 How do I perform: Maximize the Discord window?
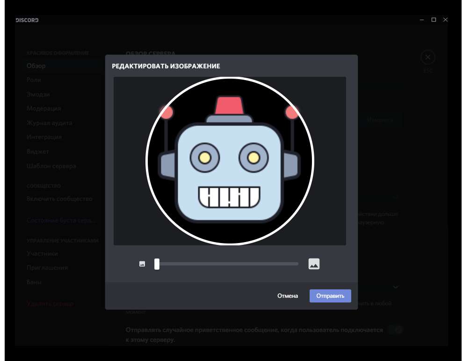(434, 20)
